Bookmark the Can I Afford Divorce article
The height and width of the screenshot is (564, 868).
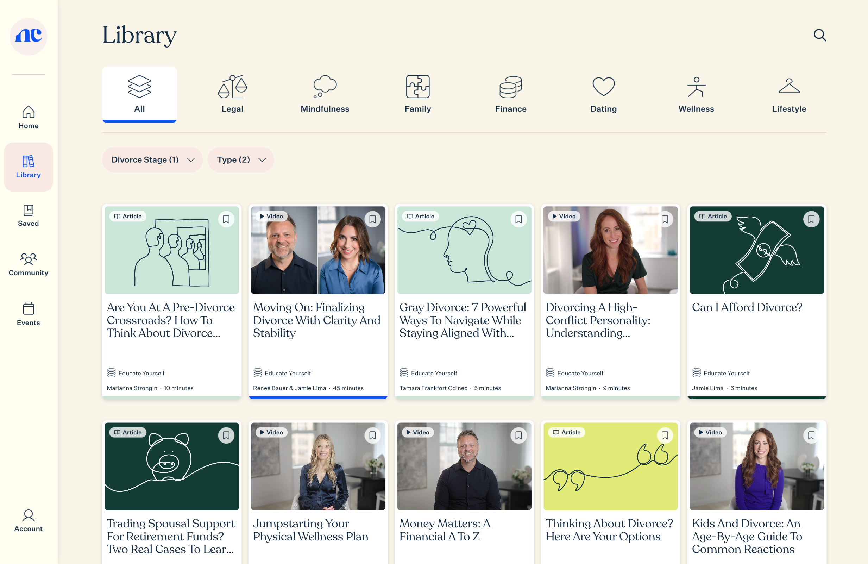point(811,219)
